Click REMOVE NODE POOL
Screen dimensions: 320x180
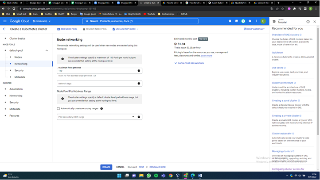coord(95,29)
